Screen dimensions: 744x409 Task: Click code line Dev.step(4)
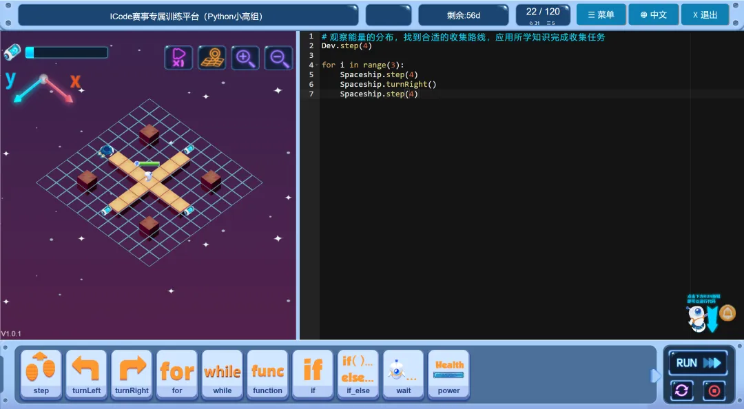tap(347, 46)
